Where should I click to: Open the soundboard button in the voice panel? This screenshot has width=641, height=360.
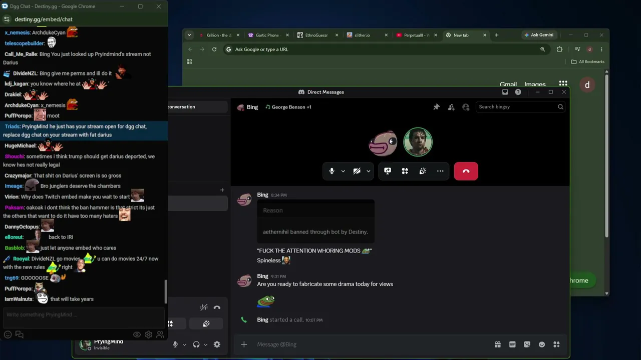click(x=206, y=324)
